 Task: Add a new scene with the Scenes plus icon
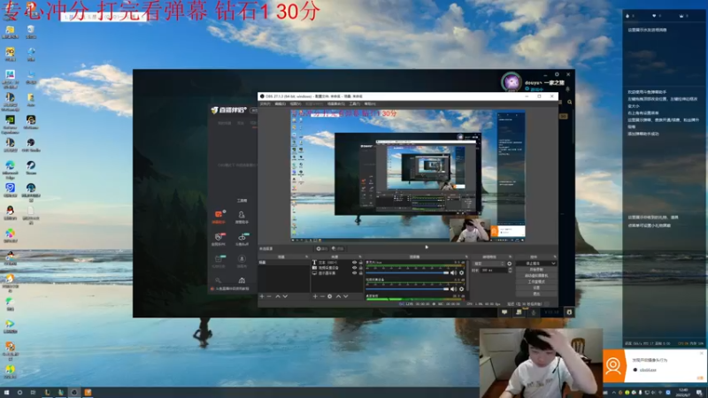pyautogui.click(x=262, y=296)
